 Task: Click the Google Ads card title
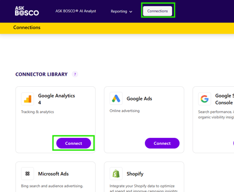pos(139,99)
